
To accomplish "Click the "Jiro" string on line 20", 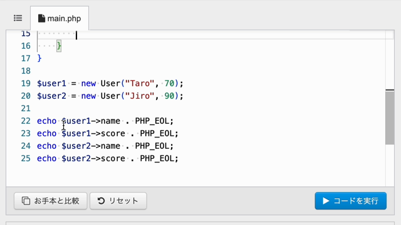I will pos(140,96).
